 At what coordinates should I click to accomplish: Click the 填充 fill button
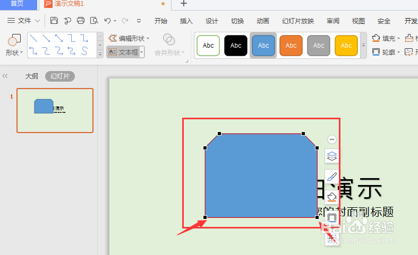coord(386,38)
